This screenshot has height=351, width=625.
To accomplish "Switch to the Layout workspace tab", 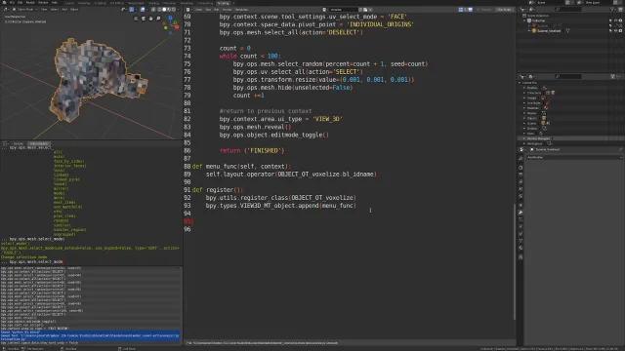I will point(69,3).
